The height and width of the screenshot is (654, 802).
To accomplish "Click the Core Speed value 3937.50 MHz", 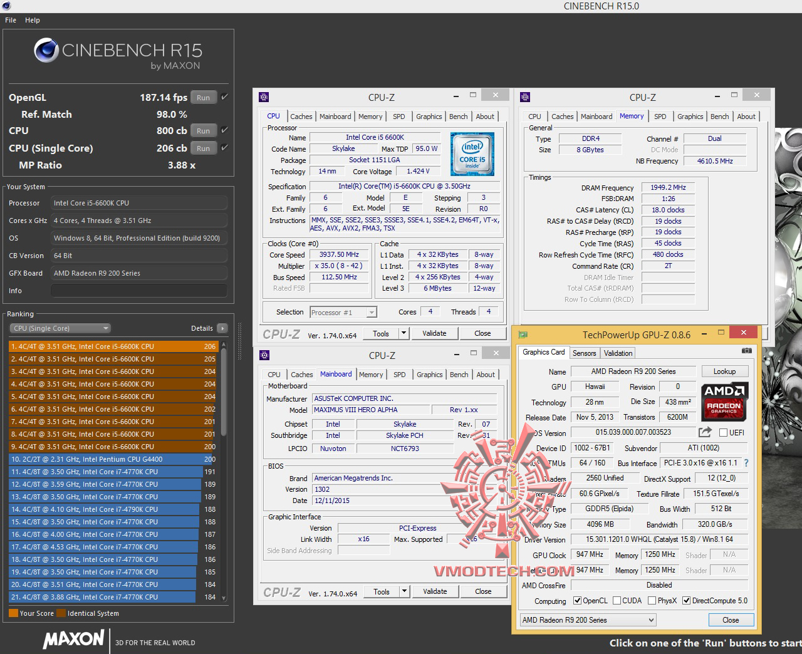I will [x=339, y=255].
